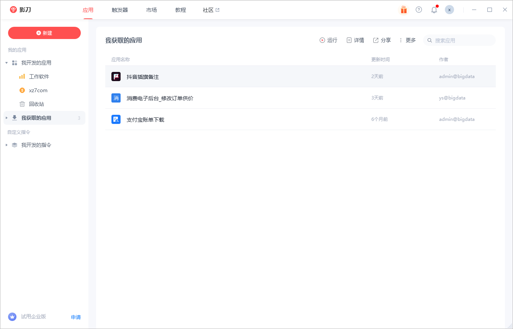Screen dimensions: 513x329
Task: Open the 社区 external link tab
Action: coord(211,10)
